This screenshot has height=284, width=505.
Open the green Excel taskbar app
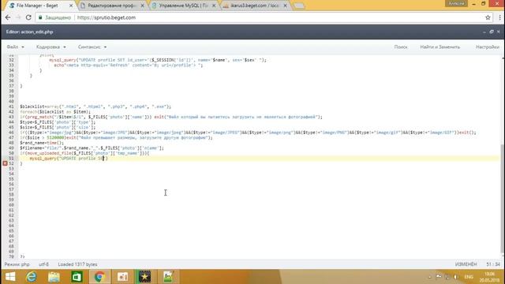pyautogui.click(x=77, y=277)
